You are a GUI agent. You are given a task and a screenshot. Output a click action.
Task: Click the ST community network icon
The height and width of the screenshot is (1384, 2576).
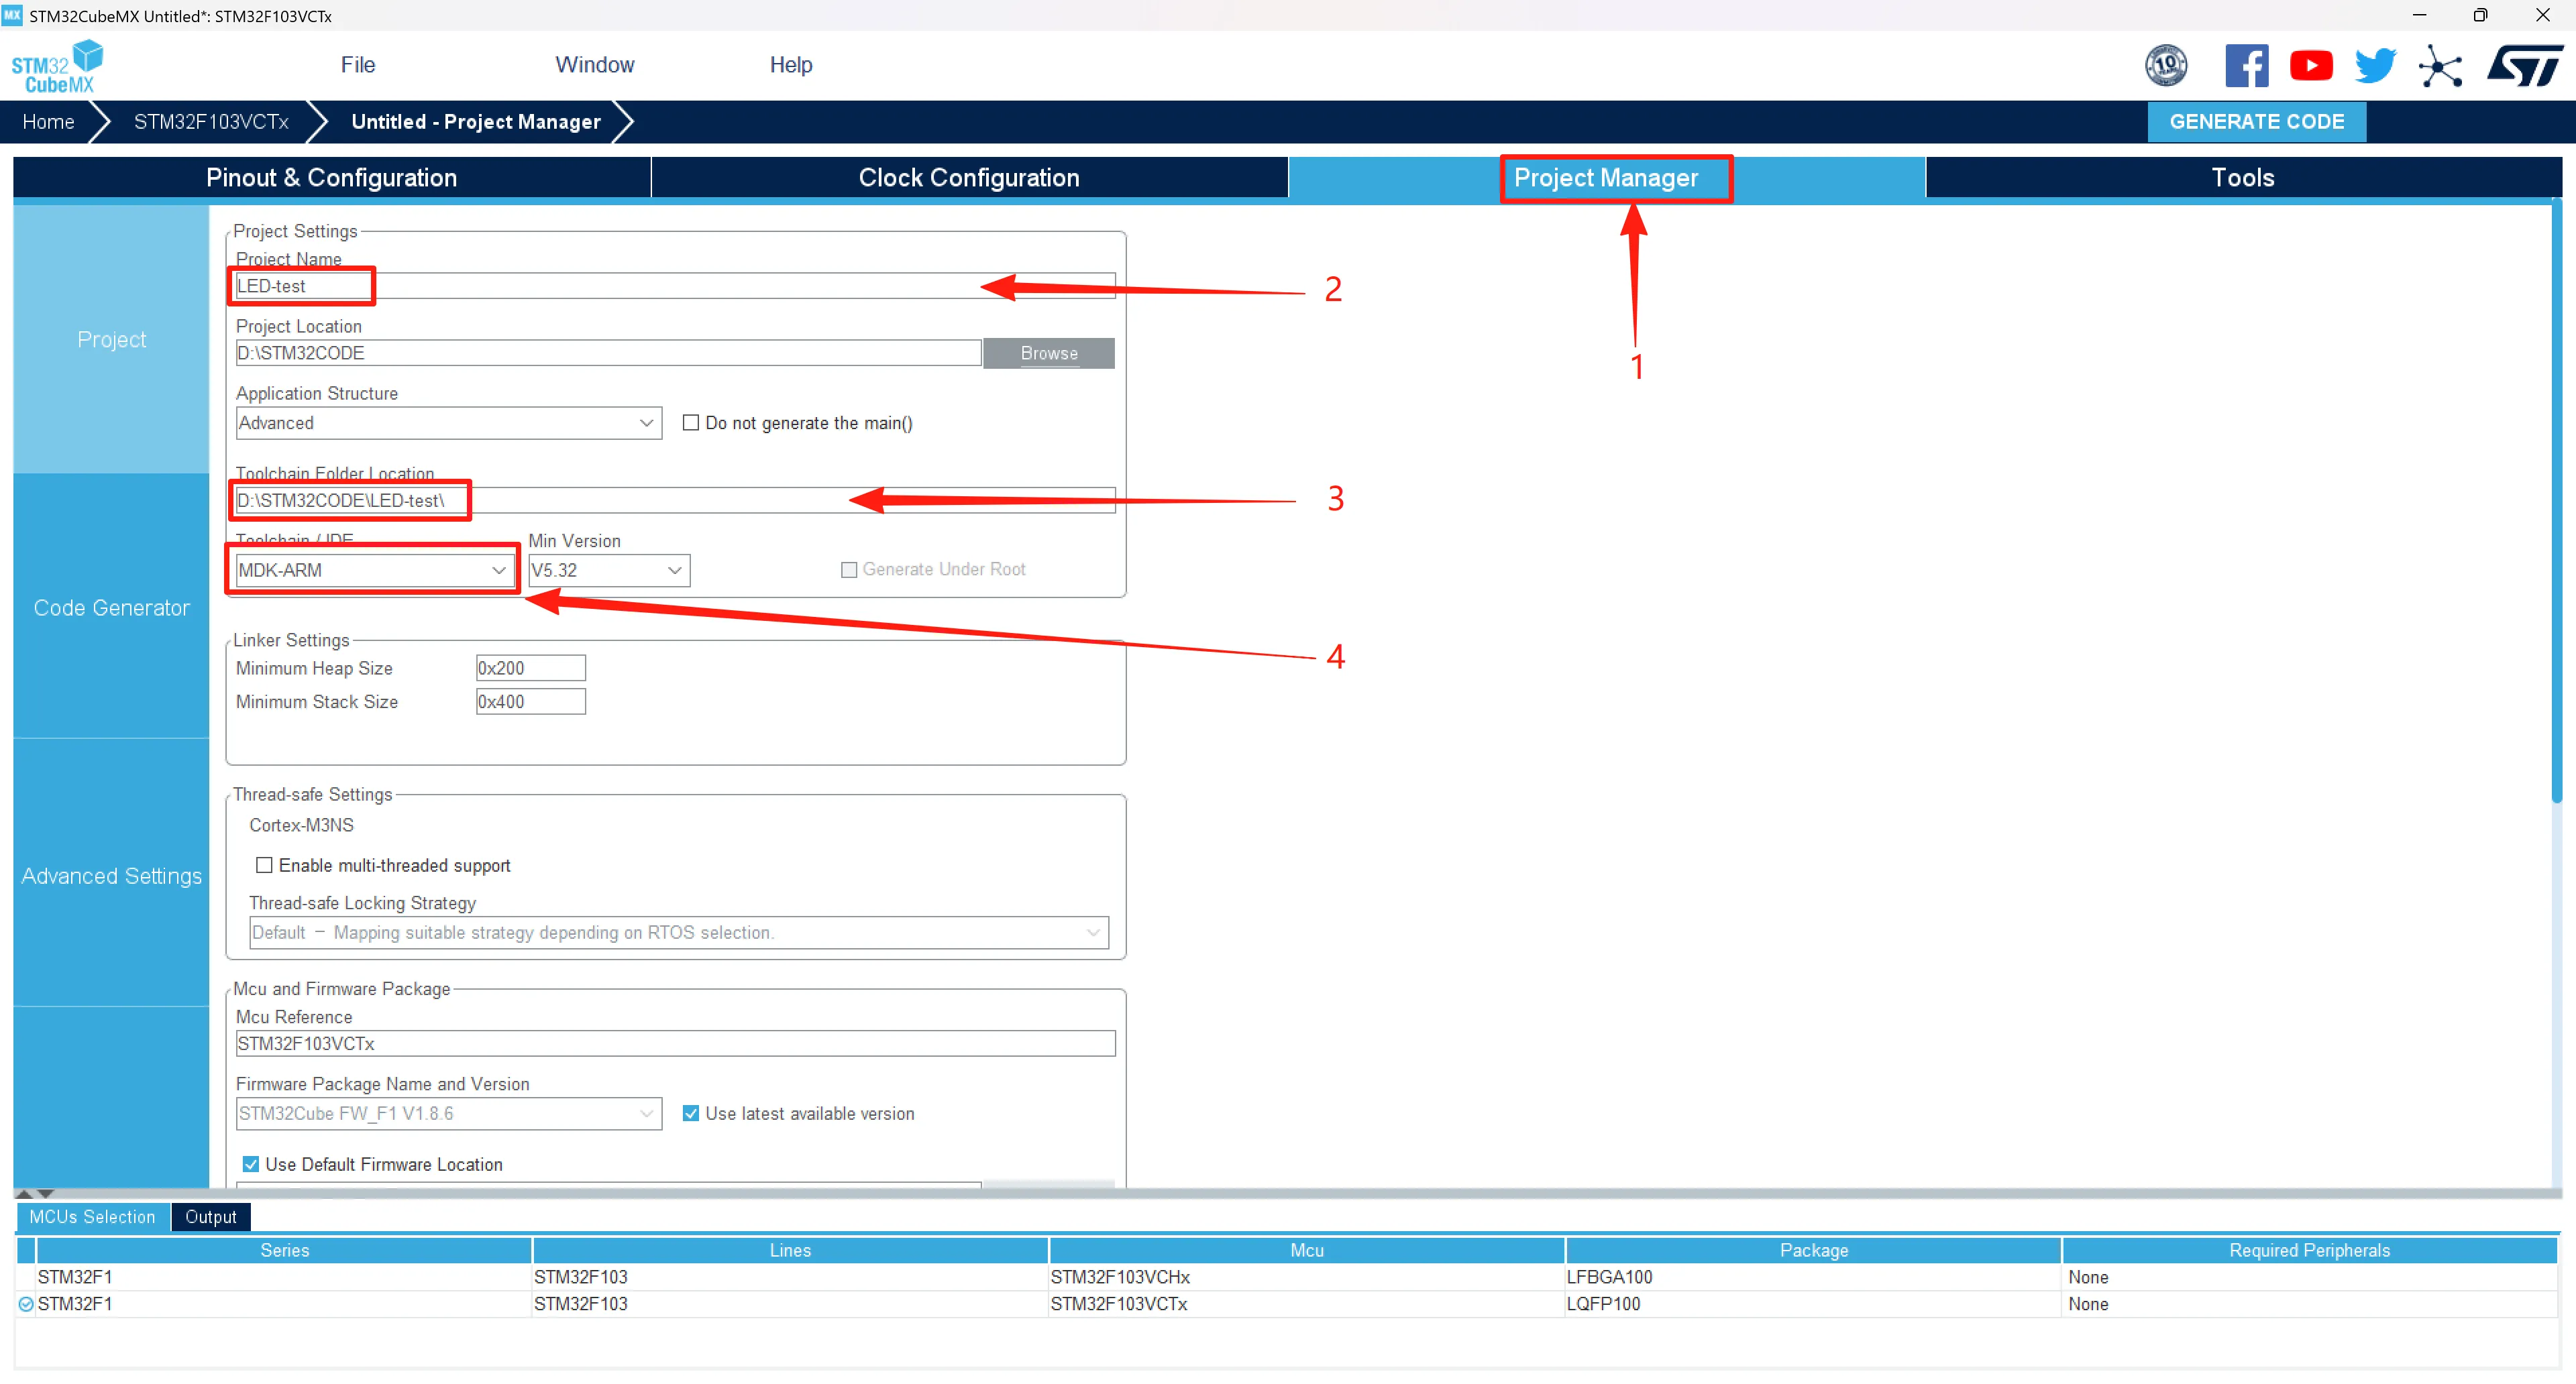(2440, 67)
